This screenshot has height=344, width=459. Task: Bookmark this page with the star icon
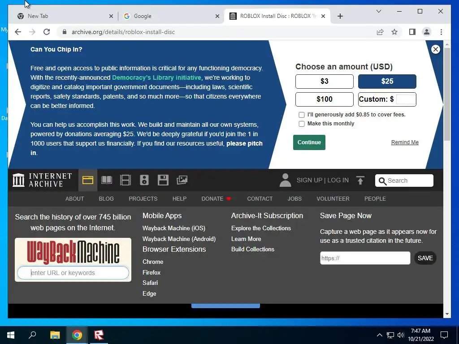(x=394, y=32)
